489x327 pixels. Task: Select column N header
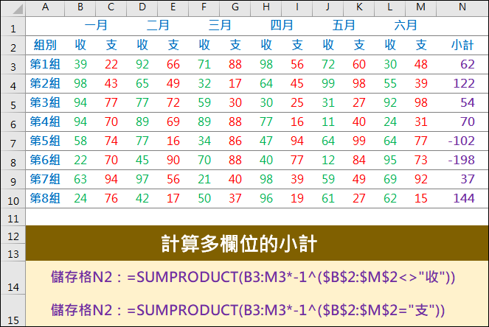[462, 7]
